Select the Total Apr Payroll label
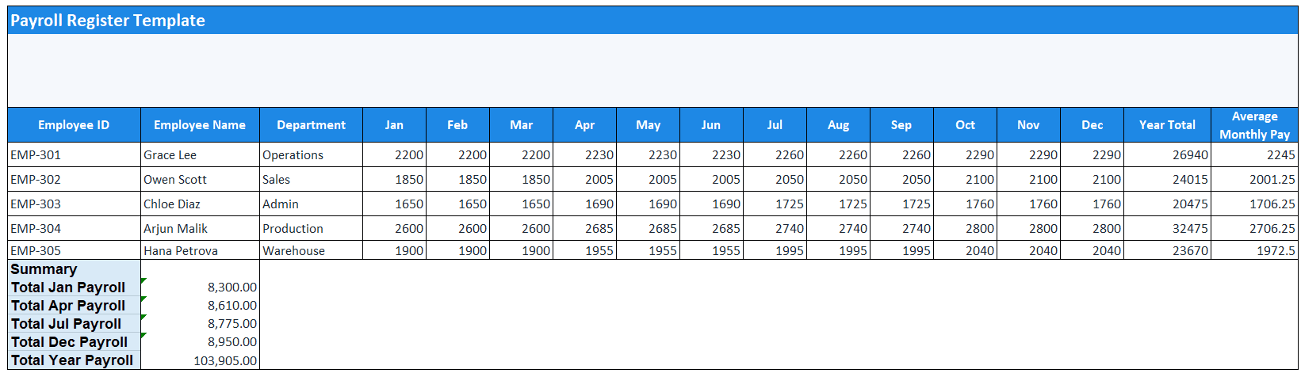Image resolution: width=1301 pixels, height=377 pixels. pyautogui.click(x=75, y=306)
